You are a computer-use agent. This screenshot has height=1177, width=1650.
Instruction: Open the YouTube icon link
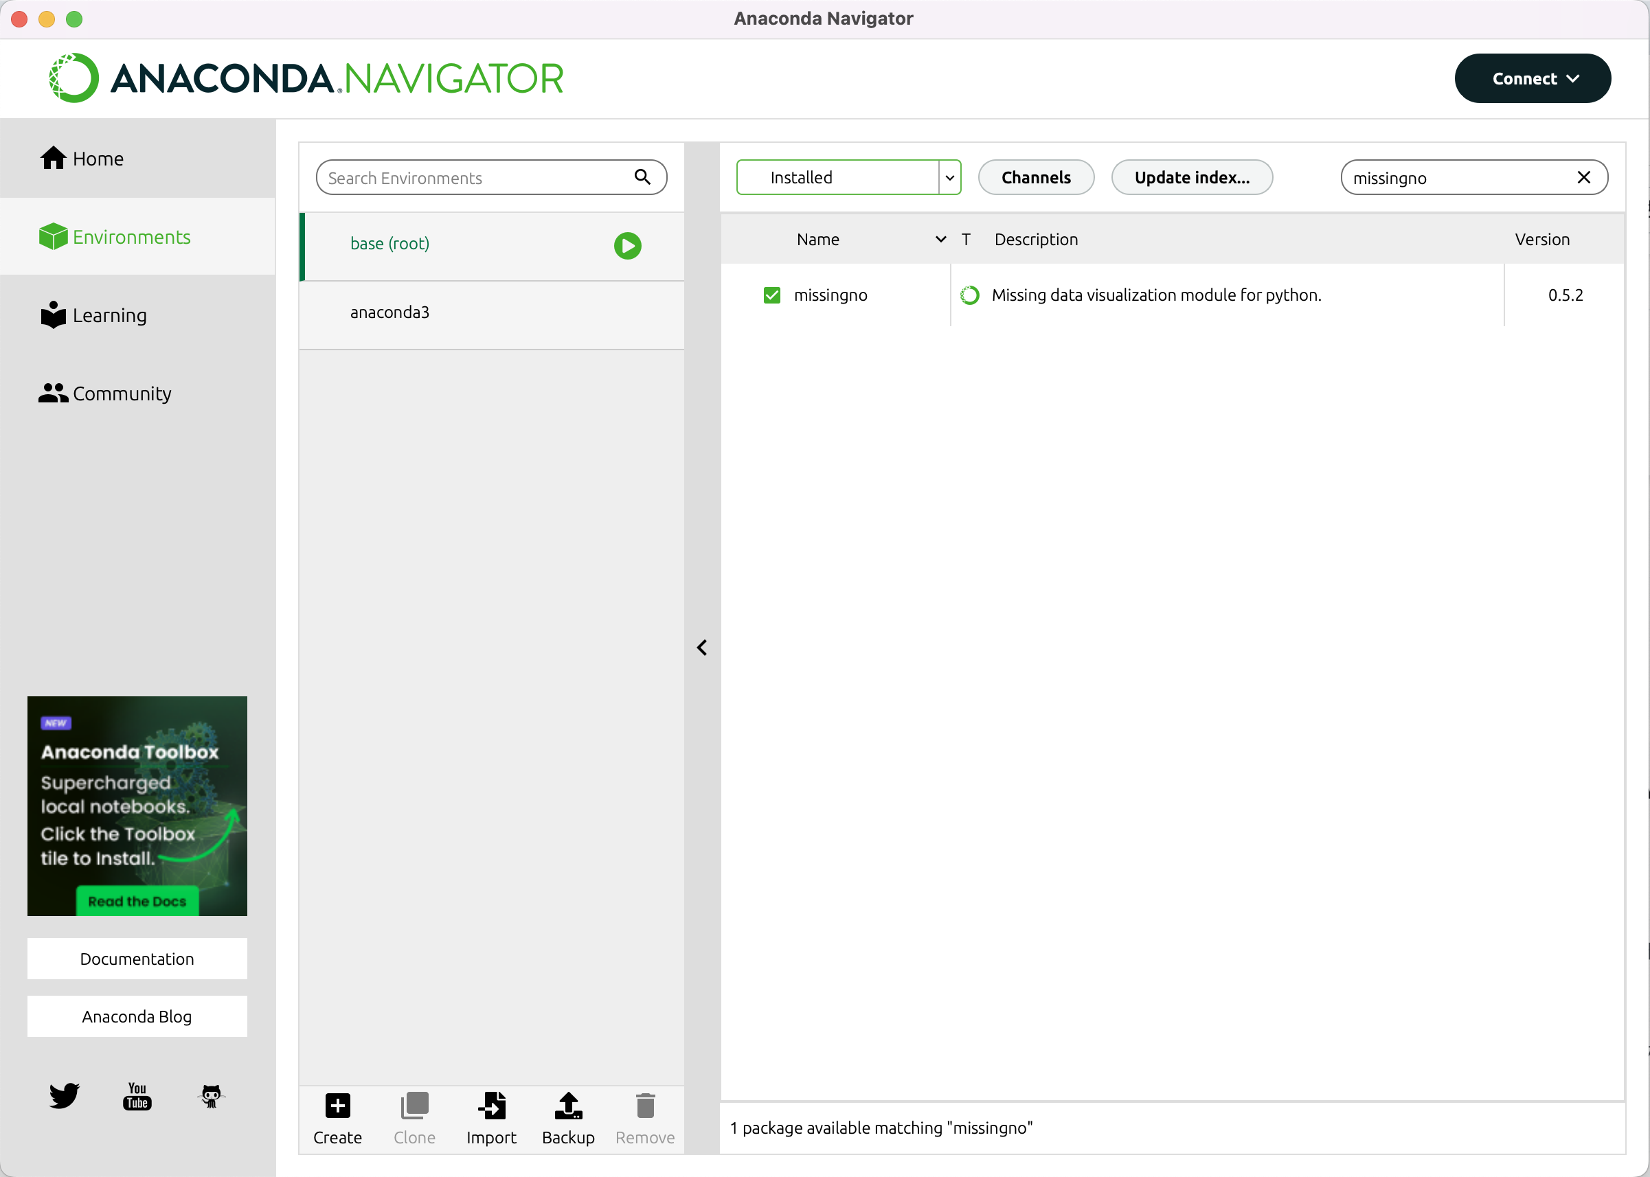pos(137,1096)
